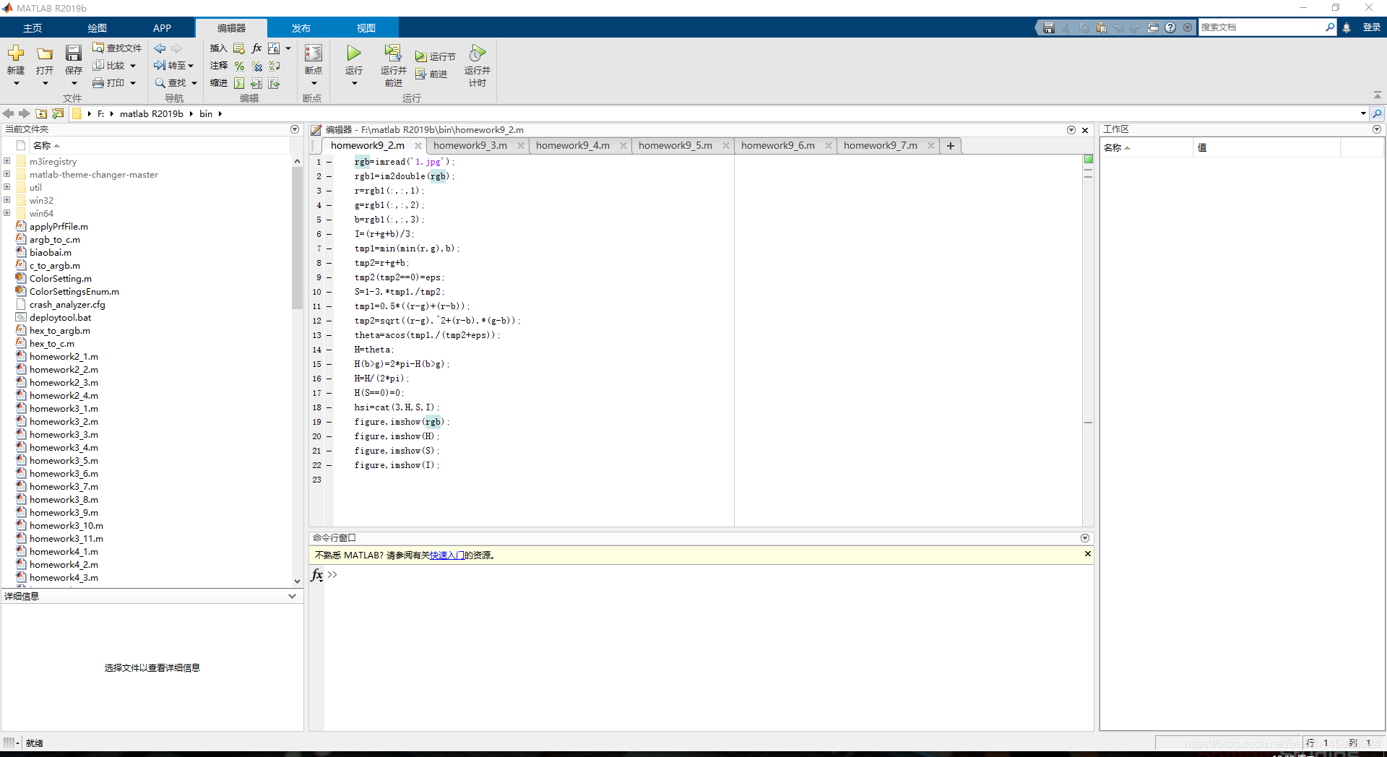The height and width of the screenshot is (757, 1387).
Task: Open the 比较 dropdown arrow
Action: click(133, 66)
